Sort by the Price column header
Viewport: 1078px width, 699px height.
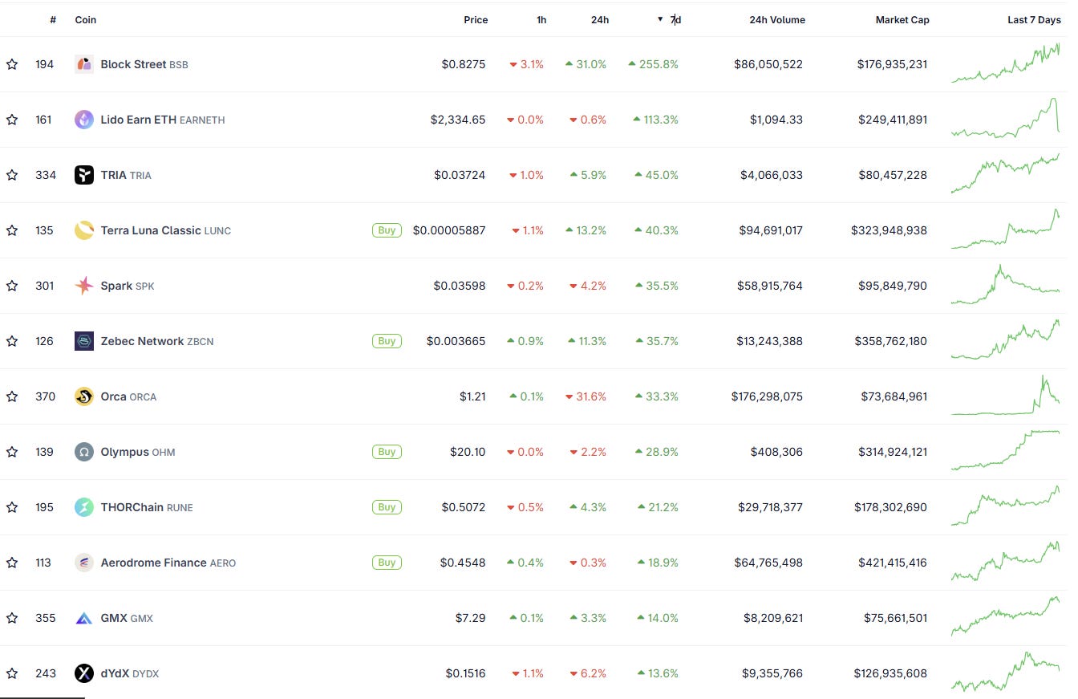pos(476,20)
